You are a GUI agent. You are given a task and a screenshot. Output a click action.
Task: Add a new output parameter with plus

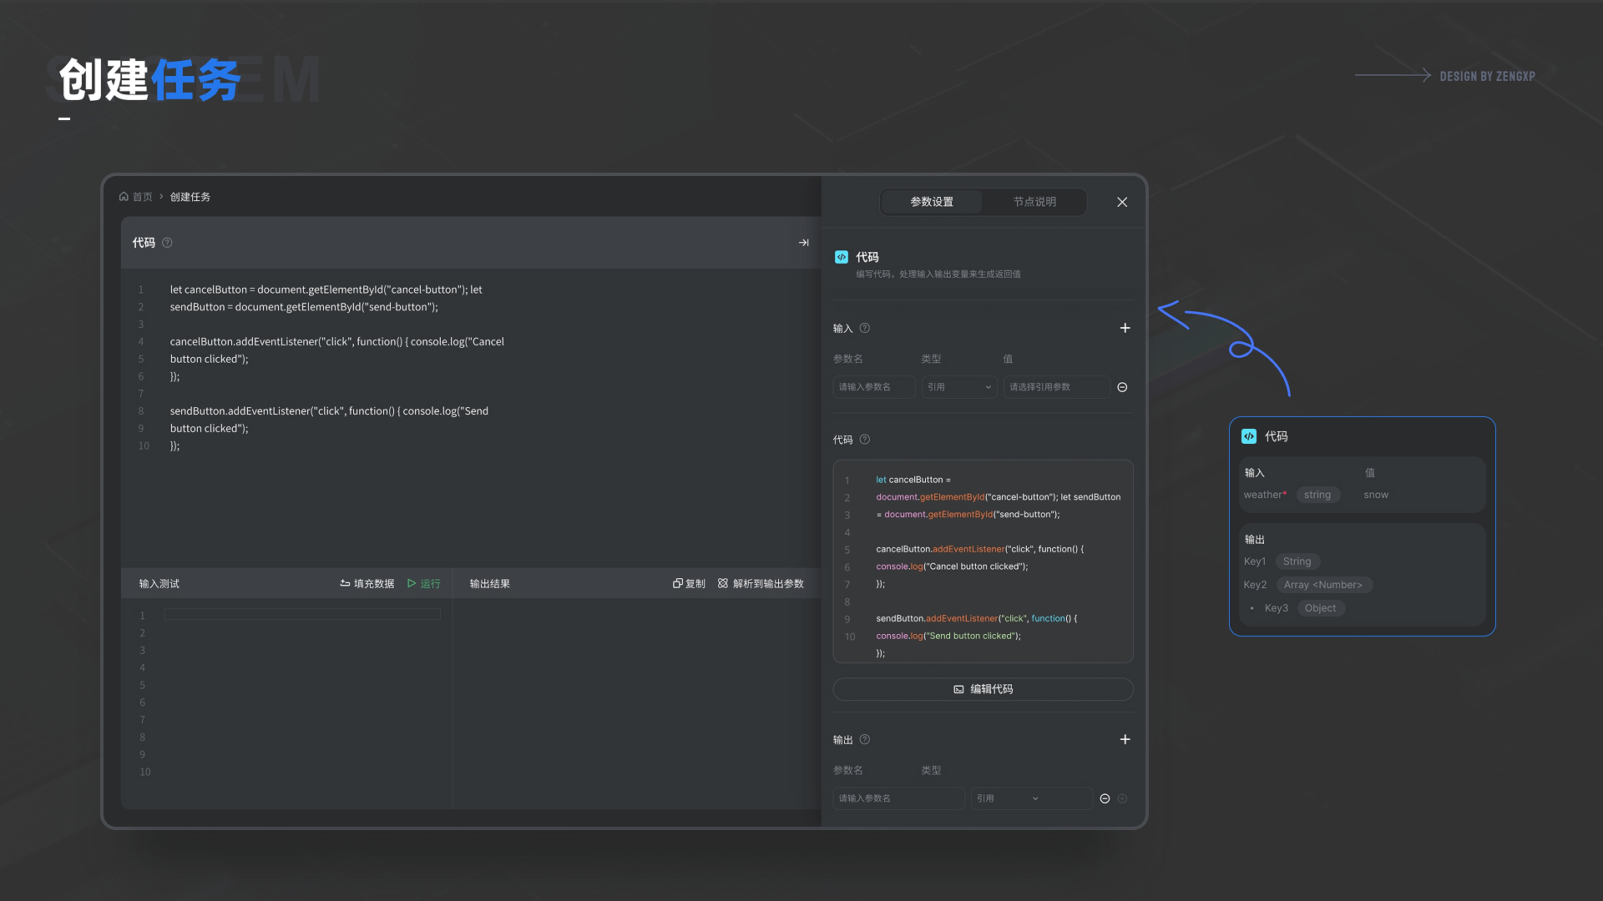(x=1125, y=739)
